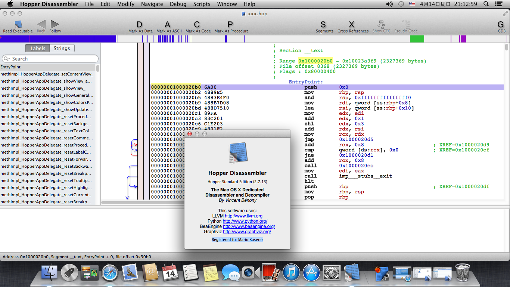Click the Show CFG toolbar icon
Viewport: 510px width, 287px height.
[x=382, y=25]
